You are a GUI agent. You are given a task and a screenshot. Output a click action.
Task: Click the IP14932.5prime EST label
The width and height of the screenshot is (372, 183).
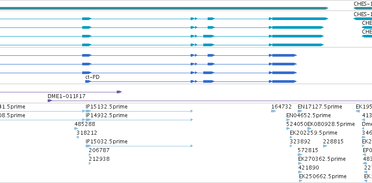tap(107, 115)
